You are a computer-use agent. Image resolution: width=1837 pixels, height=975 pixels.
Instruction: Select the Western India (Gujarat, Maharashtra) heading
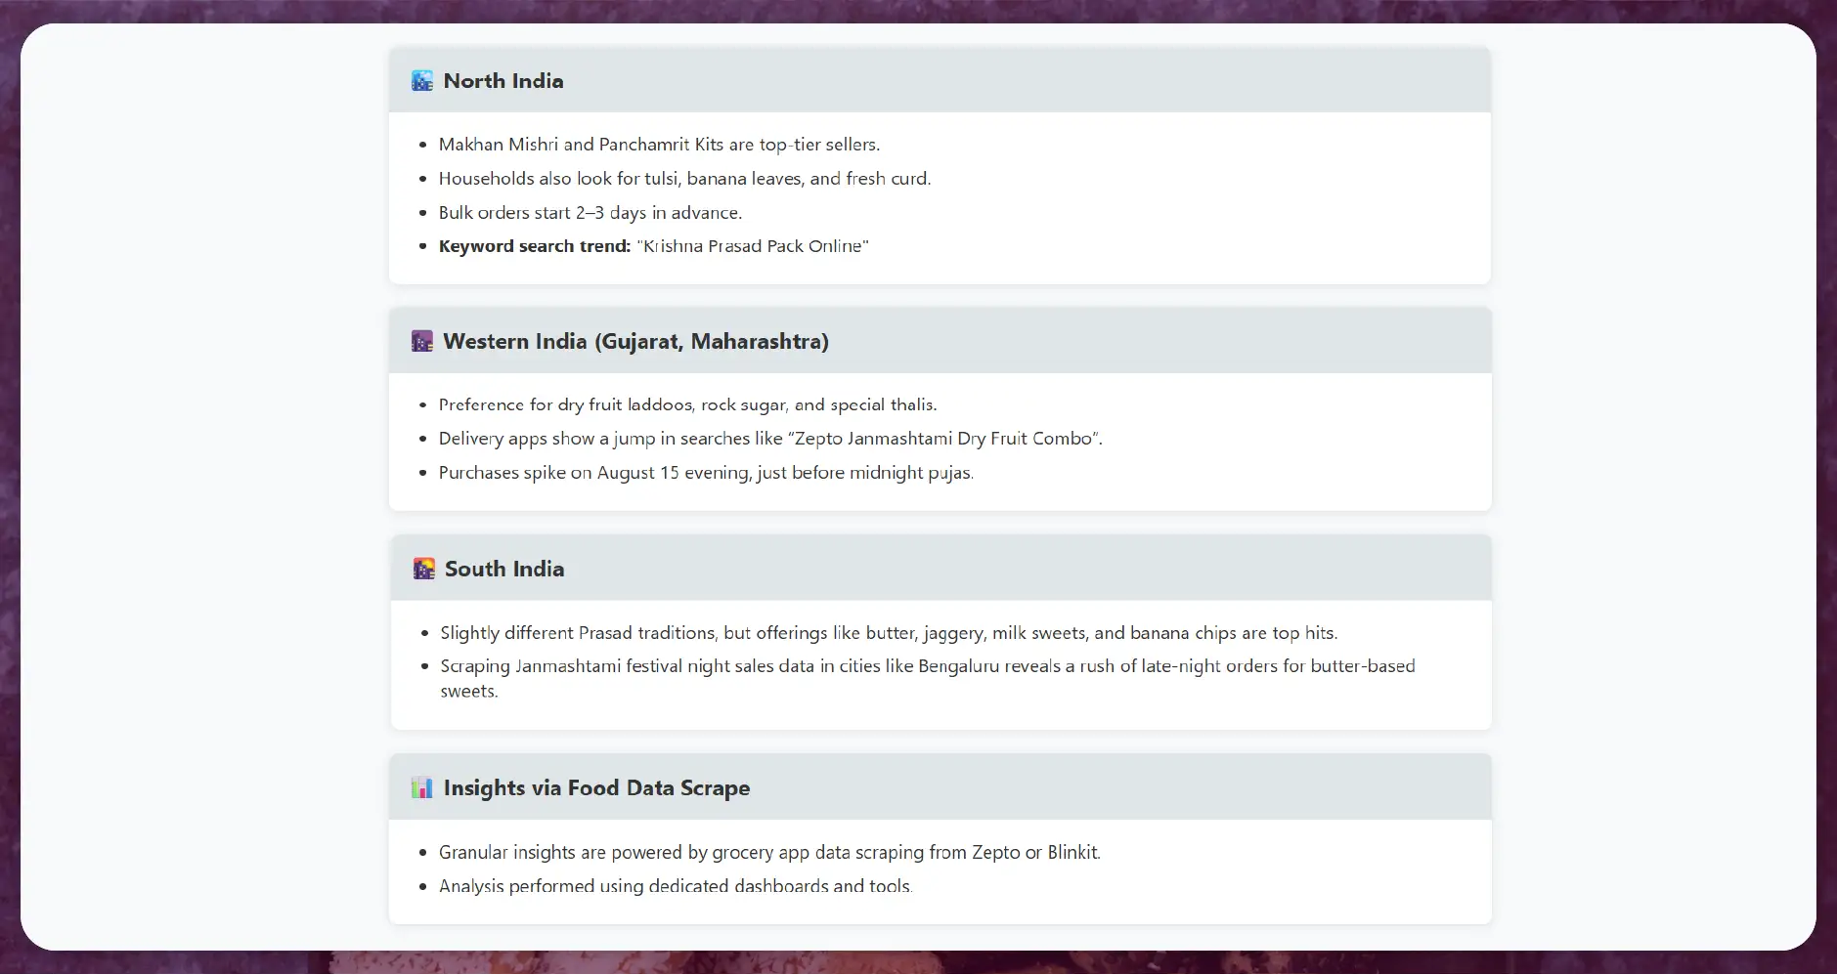coord(635,342)
